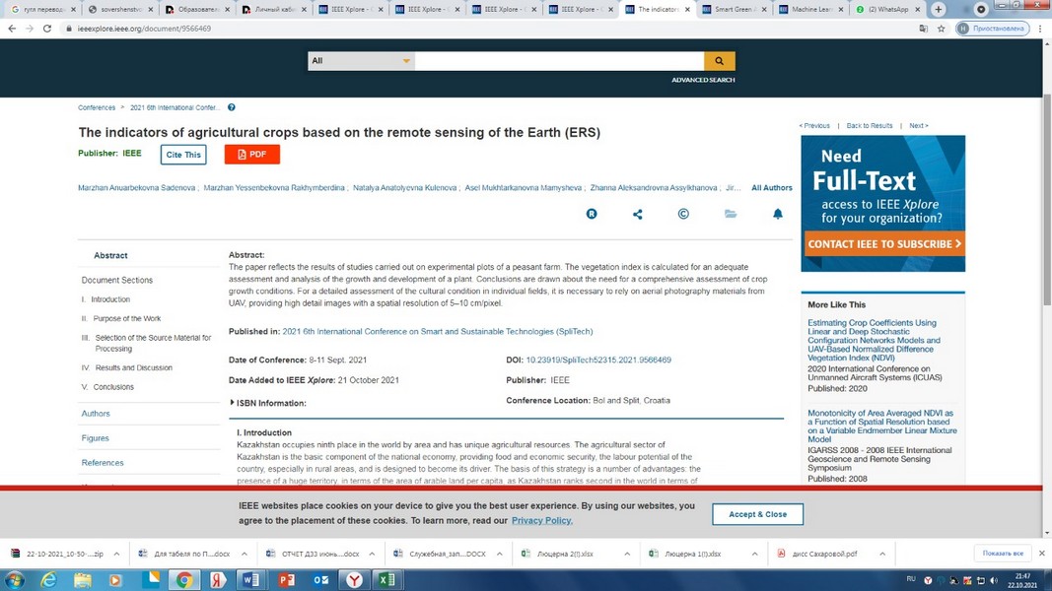The height and width of the screenshot is (591, 1052).
Task: Click the folder save-to-project icon
Action: (x=731, y=214)
